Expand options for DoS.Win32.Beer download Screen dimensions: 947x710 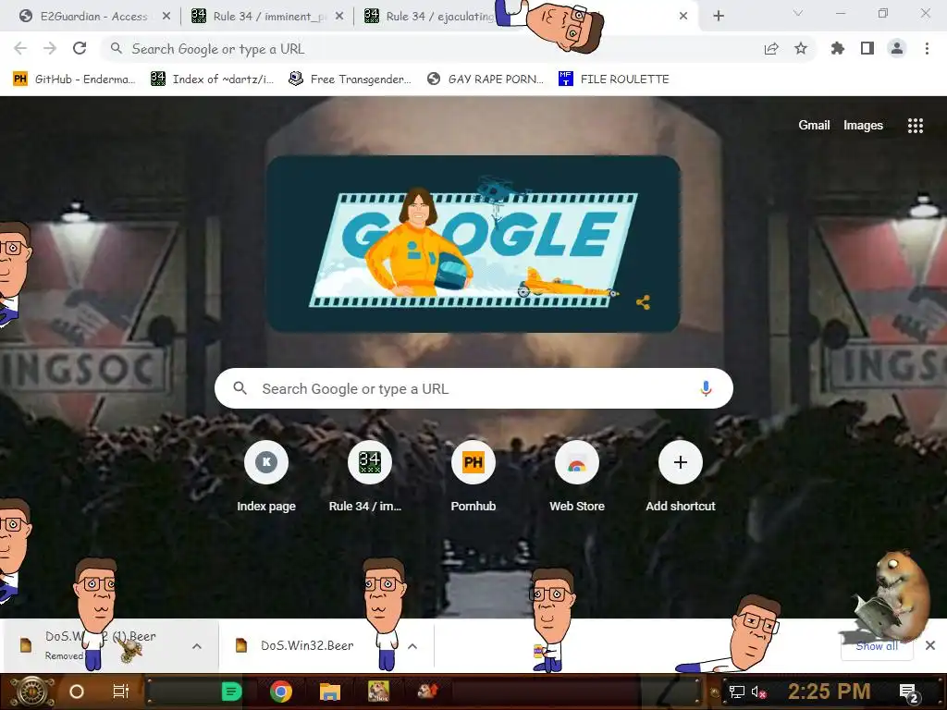[x=412, y=646]
